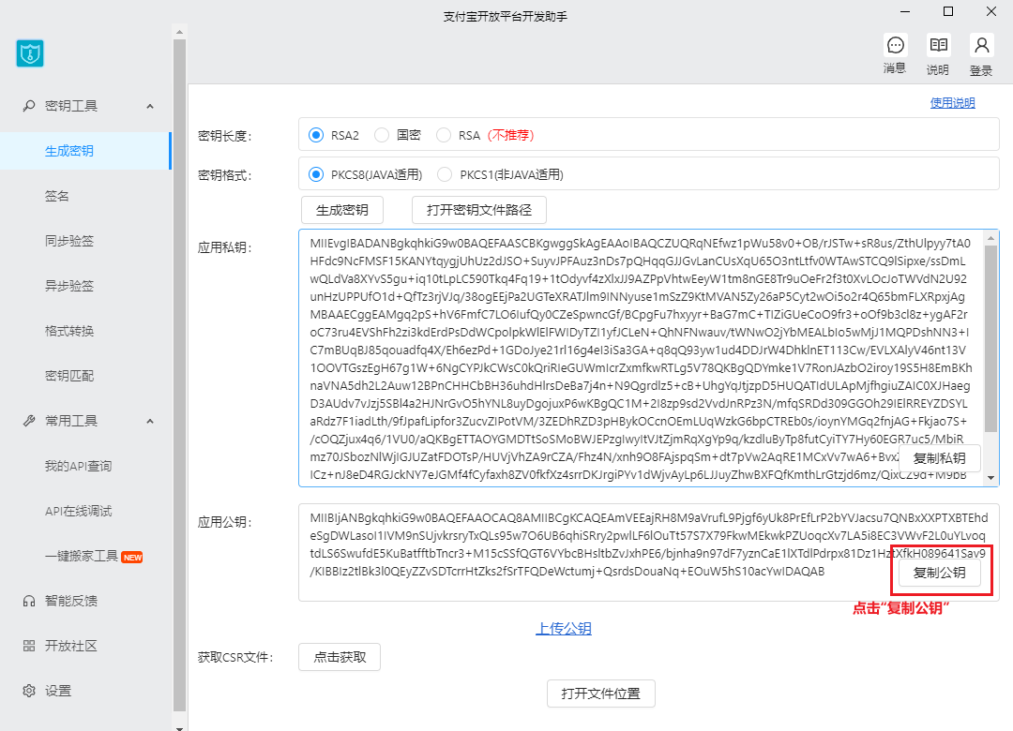Choose PKCS8(JAVA适用) key format
Viewport: 1013px width, 731px height.
(316, 174)
